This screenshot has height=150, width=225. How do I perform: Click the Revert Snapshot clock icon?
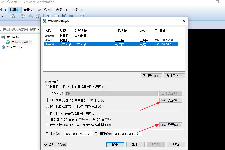pos(30,16)
